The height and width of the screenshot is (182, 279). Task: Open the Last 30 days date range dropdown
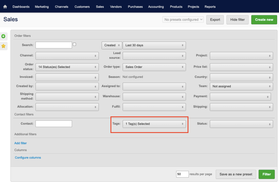click(154, 45)
